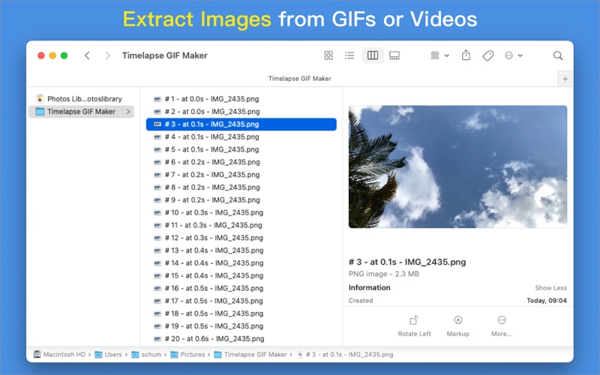
Task: Click the Share toolbar icon
Action: (466, 55)
